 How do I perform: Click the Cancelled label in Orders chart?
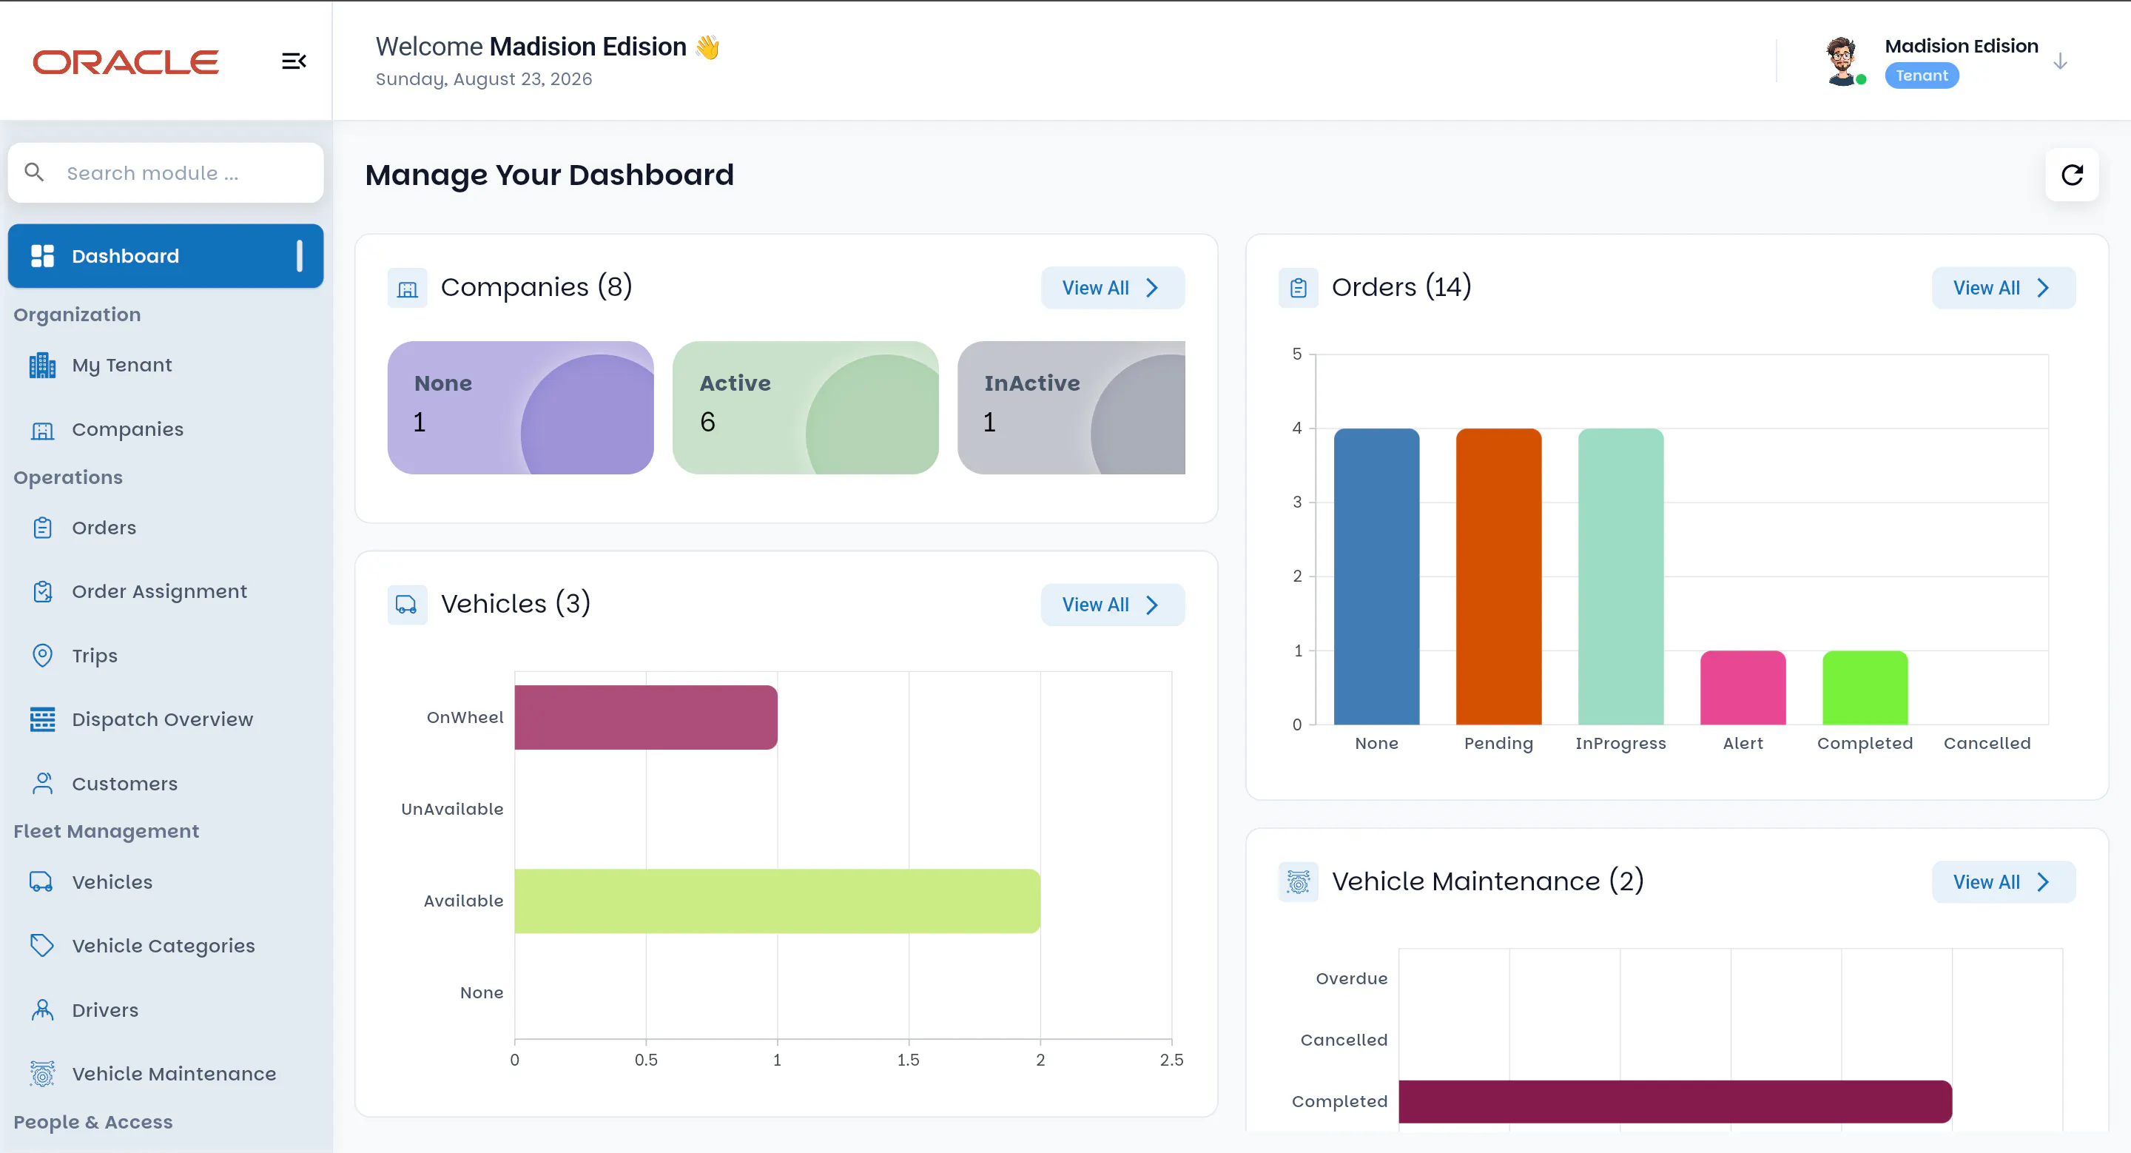point(1986,743)
